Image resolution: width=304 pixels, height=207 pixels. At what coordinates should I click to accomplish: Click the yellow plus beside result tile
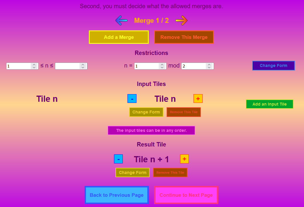tap(184, 159)
